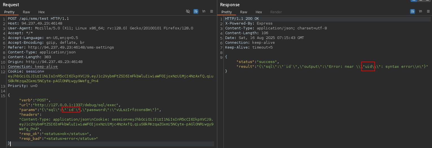Show non-printable characters in Request panel
This screenshot has width=432, height=148.
tap(204, 11)
